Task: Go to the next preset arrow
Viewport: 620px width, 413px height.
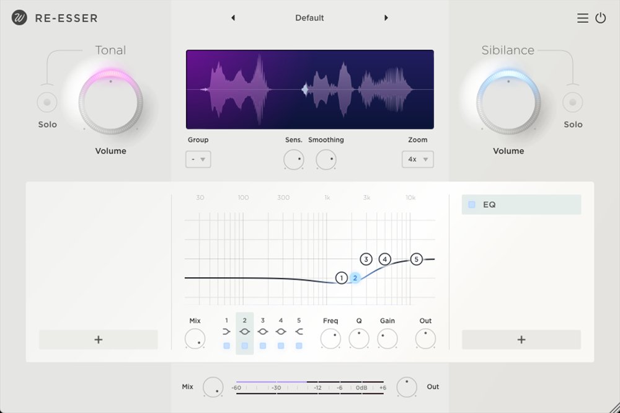Action: click(x=386, y=18)
